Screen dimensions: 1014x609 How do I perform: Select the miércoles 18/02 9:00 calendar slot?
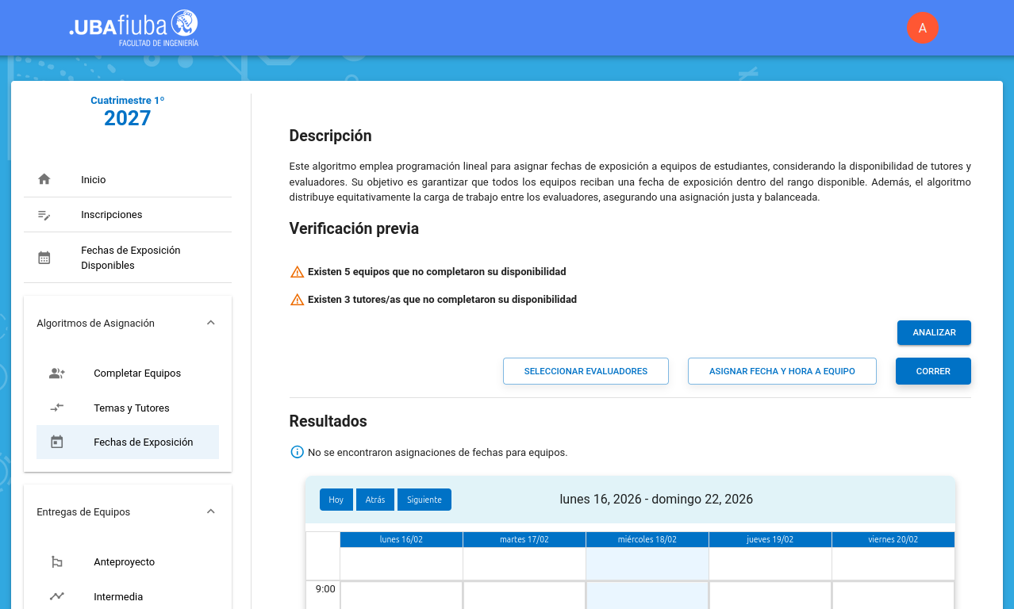click(x=647, y=596)
